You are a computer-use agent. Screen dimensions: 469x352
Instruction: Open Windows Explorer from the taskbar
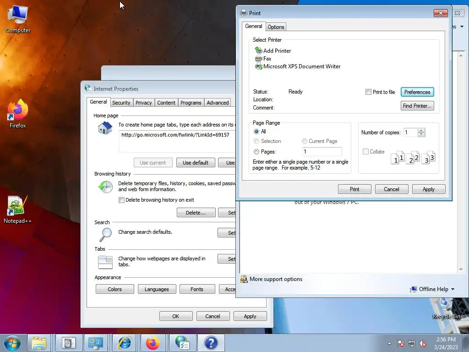pos(39,343)
